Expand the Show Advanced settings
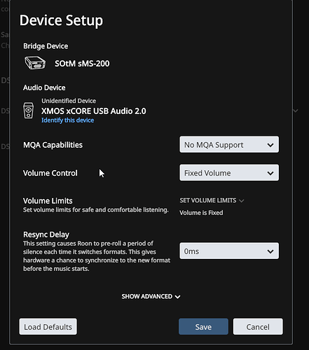The height and width of the screenshot is (350, 309). tap(151, 296)
